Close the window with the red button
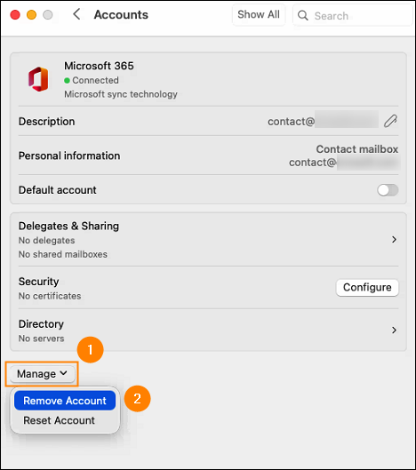The image size is (416, 470). (x=15, y=15)
